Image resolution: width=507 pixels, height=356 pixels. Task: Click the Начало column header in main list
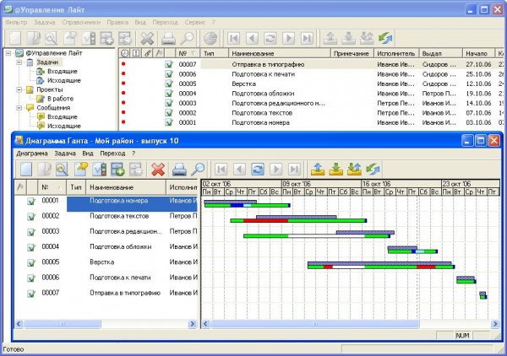pos(479,53)
